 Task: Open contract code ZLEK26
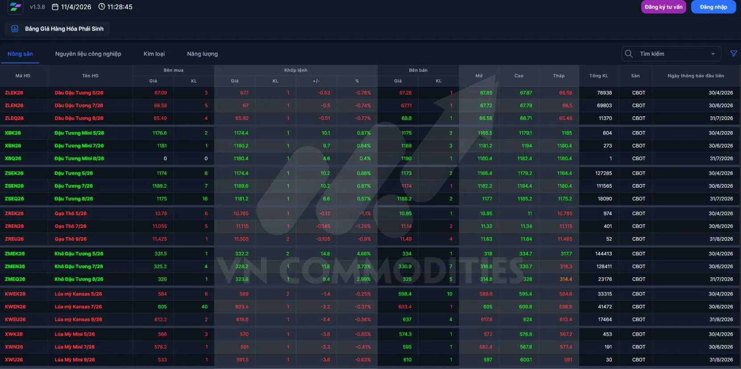point(14,93)
